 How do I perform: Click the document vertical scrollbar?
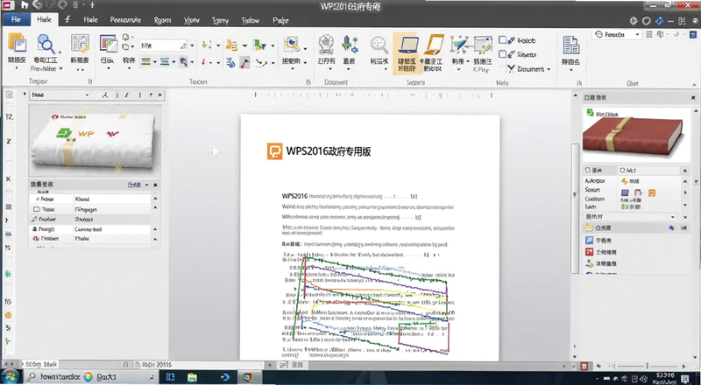576,207
